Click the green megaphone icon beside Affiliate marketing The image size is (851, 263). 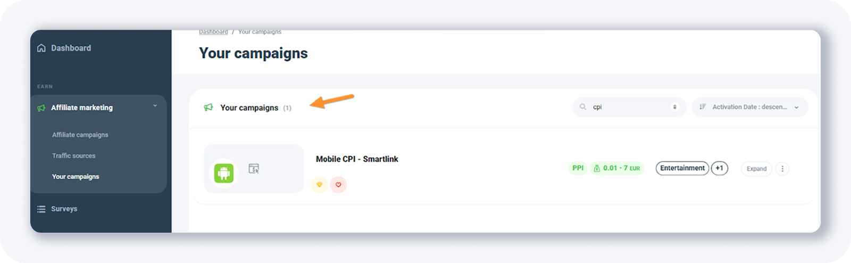pyautogui.click(x=41, y=108)
